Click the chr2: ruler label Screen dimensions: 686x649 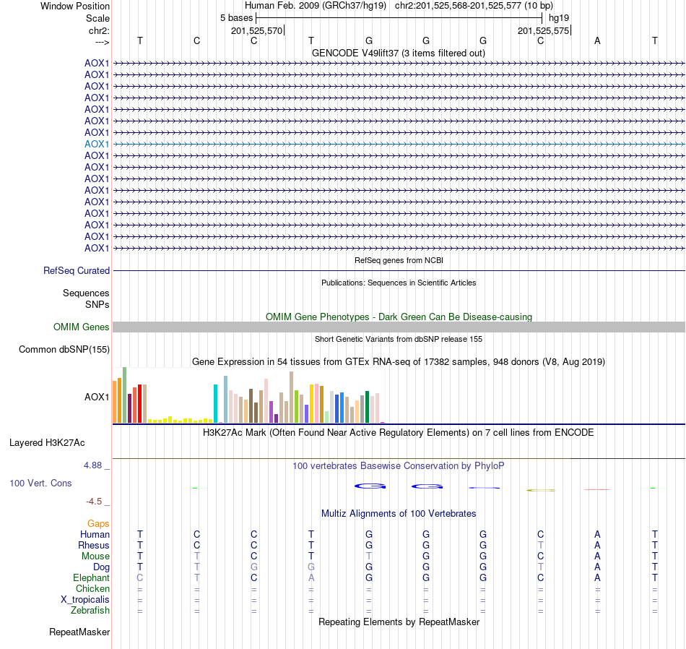pyautogui.click(x=99, y=30)
